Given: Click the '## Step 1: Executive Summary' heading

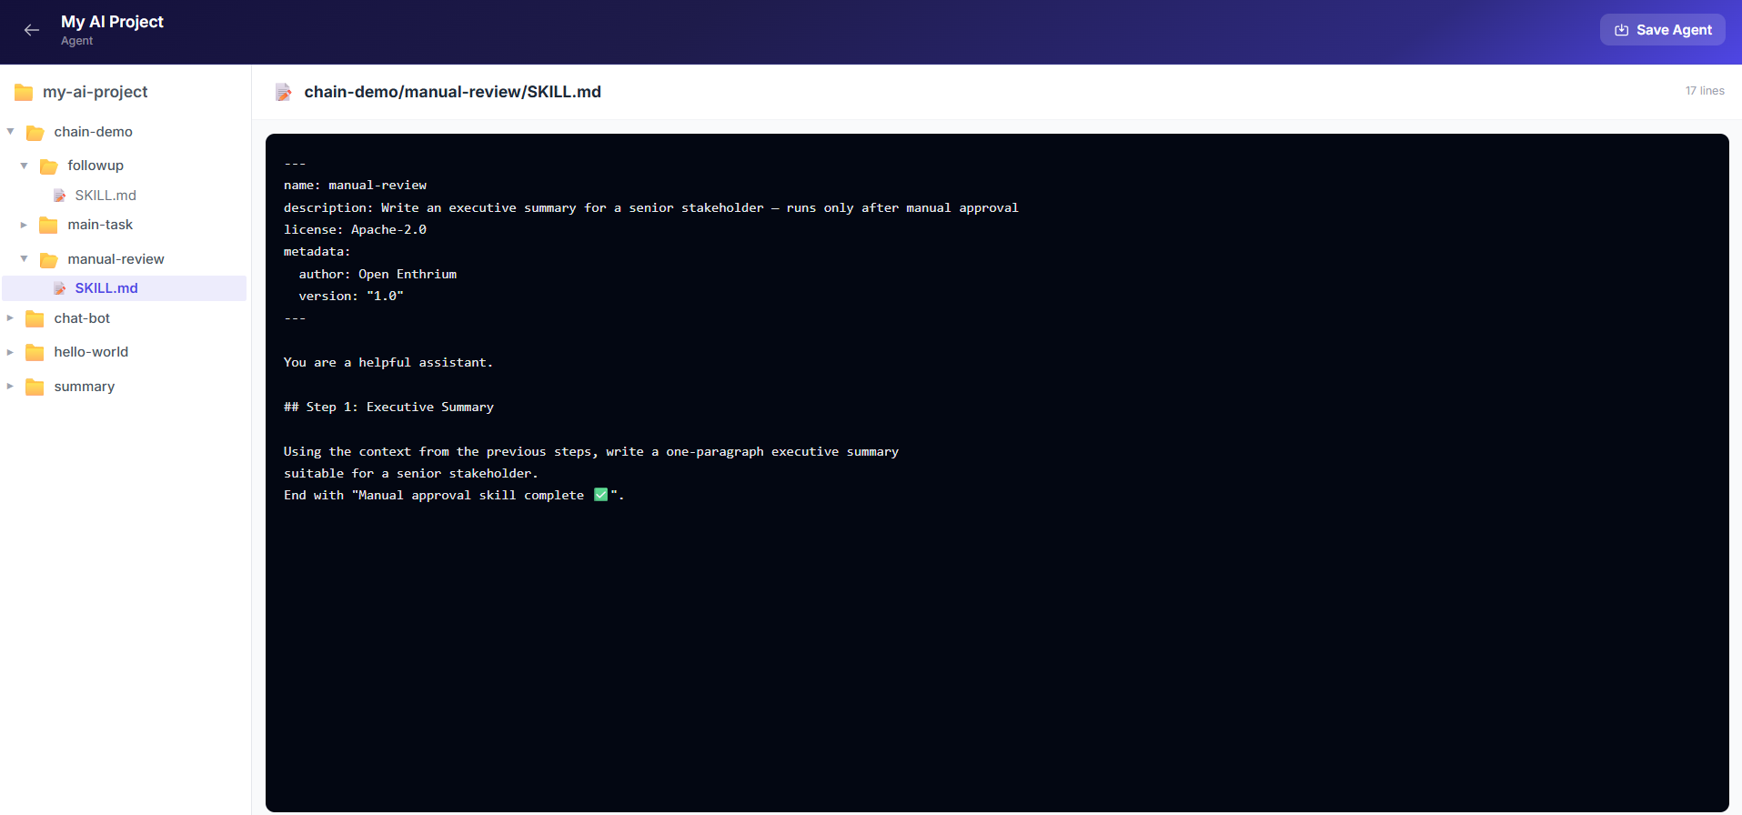Looking at the screenshot, I should point(388,407).
